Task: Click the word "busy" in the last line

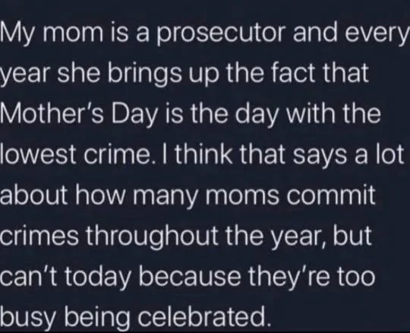Action: (29, 316)
